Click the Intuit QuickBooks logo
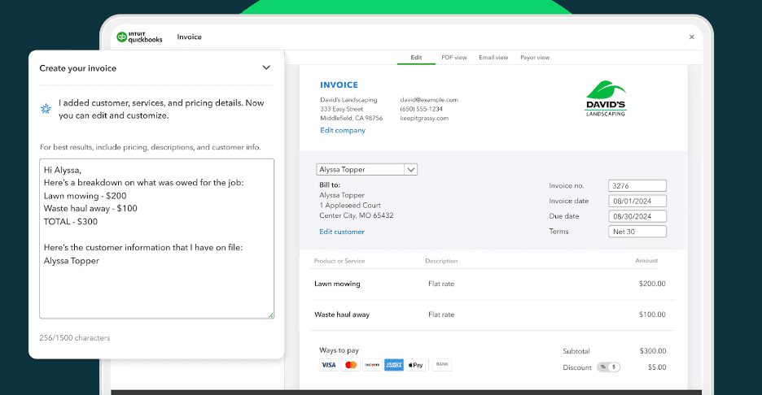Screen dimensions: 762x395 click(140, 37)
